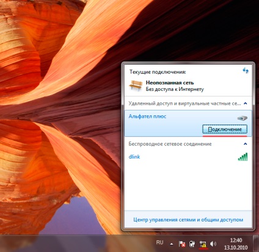The height and width of the screenshot is (252, 259).
Task: Click the park bench network icon
Action: click(136, 85)
